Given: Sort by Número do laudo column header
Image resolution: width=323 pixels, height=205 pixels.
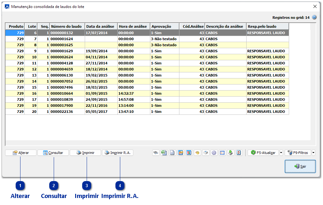Looking at the screenshot, I should click(x=67, y=26).
